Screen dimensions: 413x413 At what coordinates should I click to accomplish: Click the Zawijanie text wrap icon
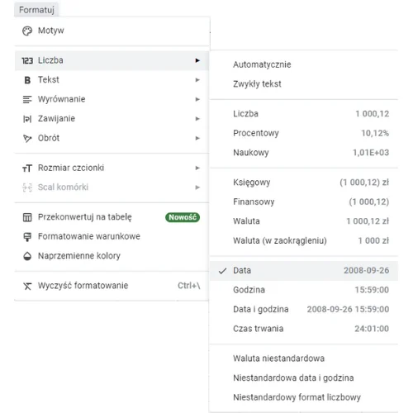pos(27,119)
